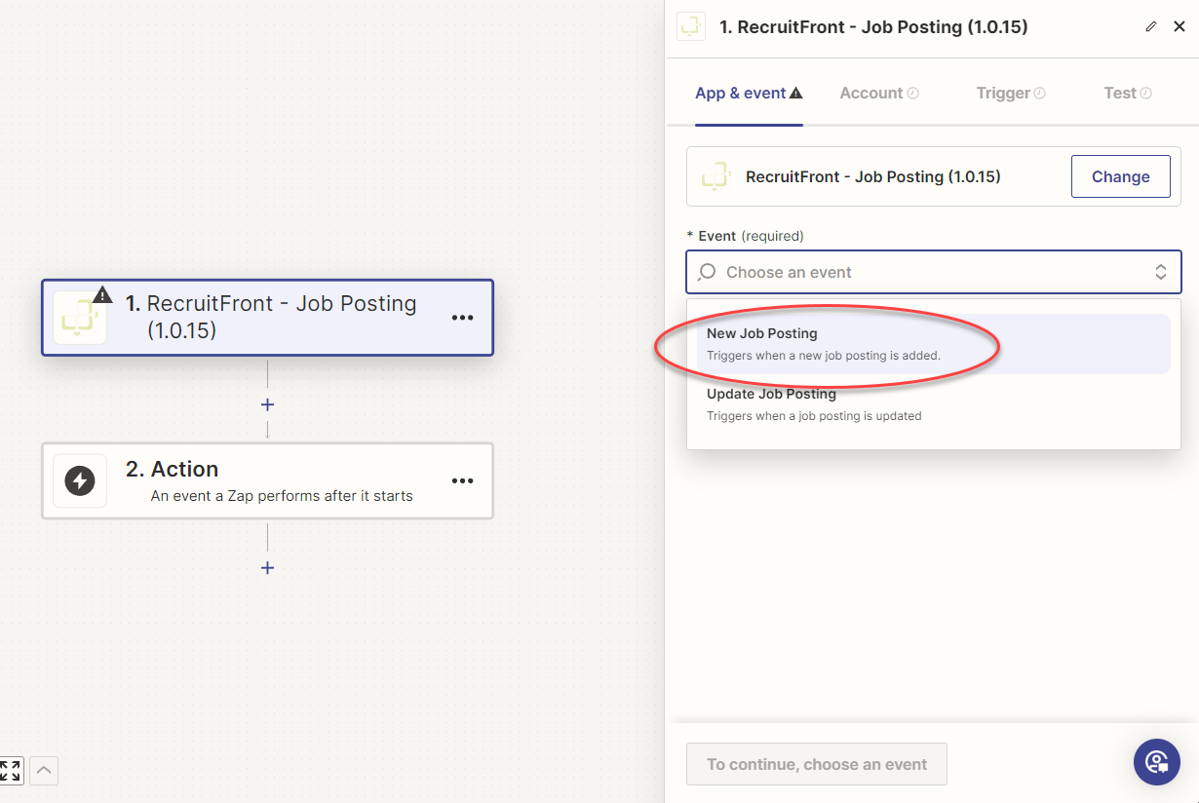
Task: Click the lightning bolt Action icon
Action: click(x=80, y=480)
